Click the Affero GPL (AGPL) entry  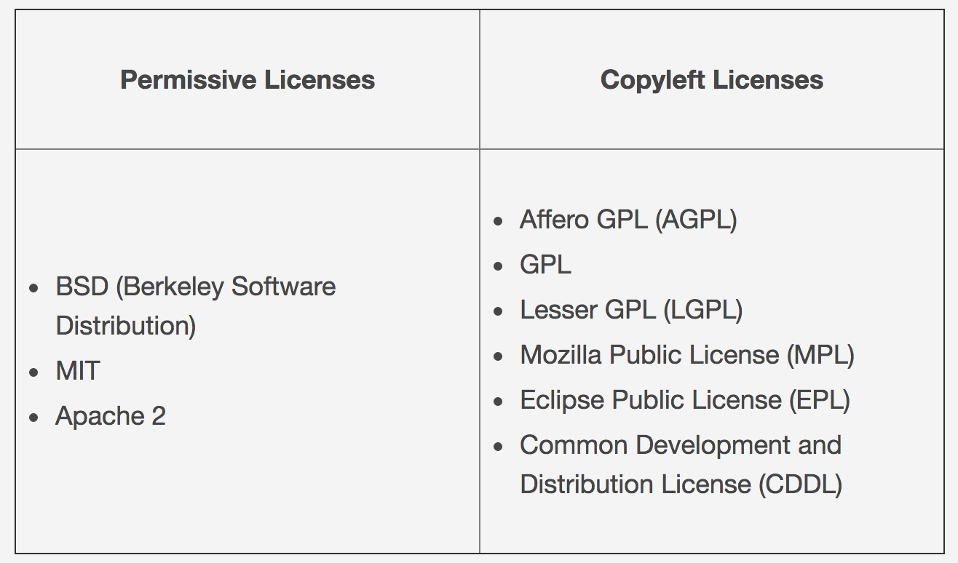click(x=628, y=220)
